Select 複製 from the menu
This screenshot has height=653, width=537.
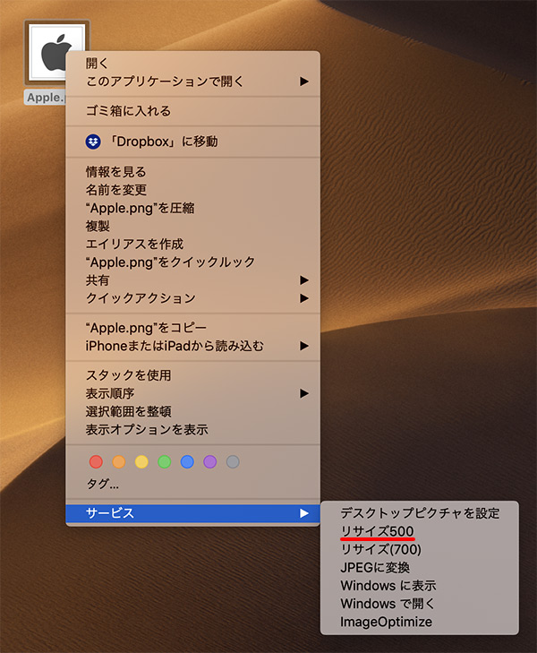pos(192,226)
